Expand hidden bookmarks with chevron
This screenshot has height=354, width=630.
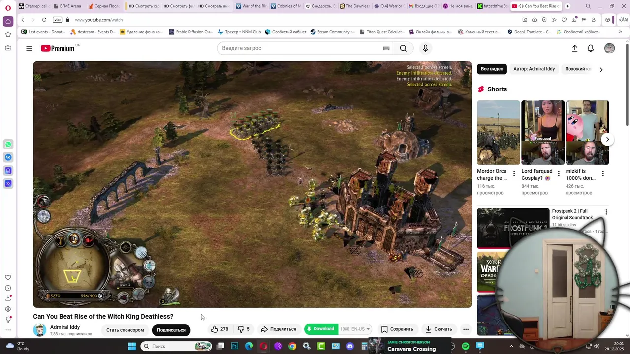click(620, 32)
